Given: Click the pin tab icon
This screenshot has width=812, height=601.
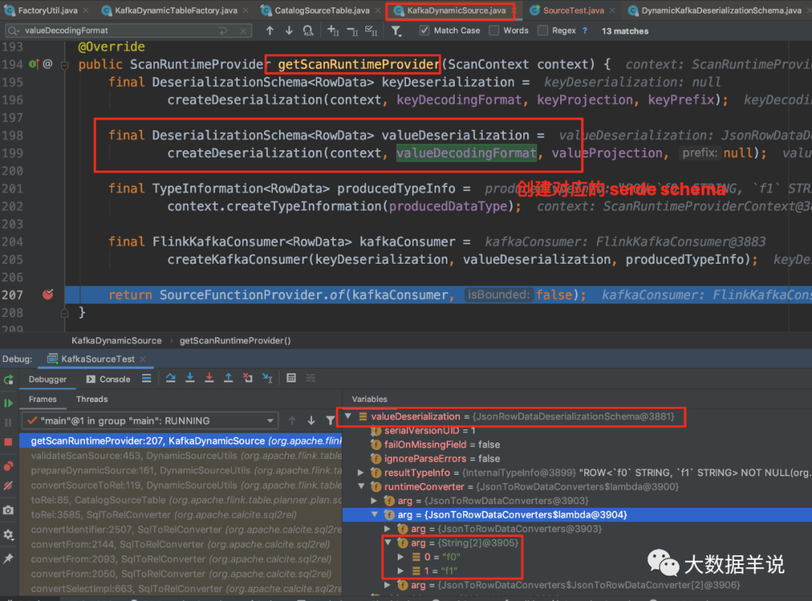Looking at the screenshot, I should click(8, 558).
